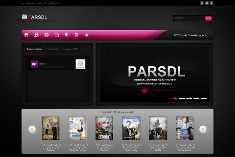Screen dimensions: 235x157
Task: Open the TURN poster thumbnail
Action: (x=158, y=128)
